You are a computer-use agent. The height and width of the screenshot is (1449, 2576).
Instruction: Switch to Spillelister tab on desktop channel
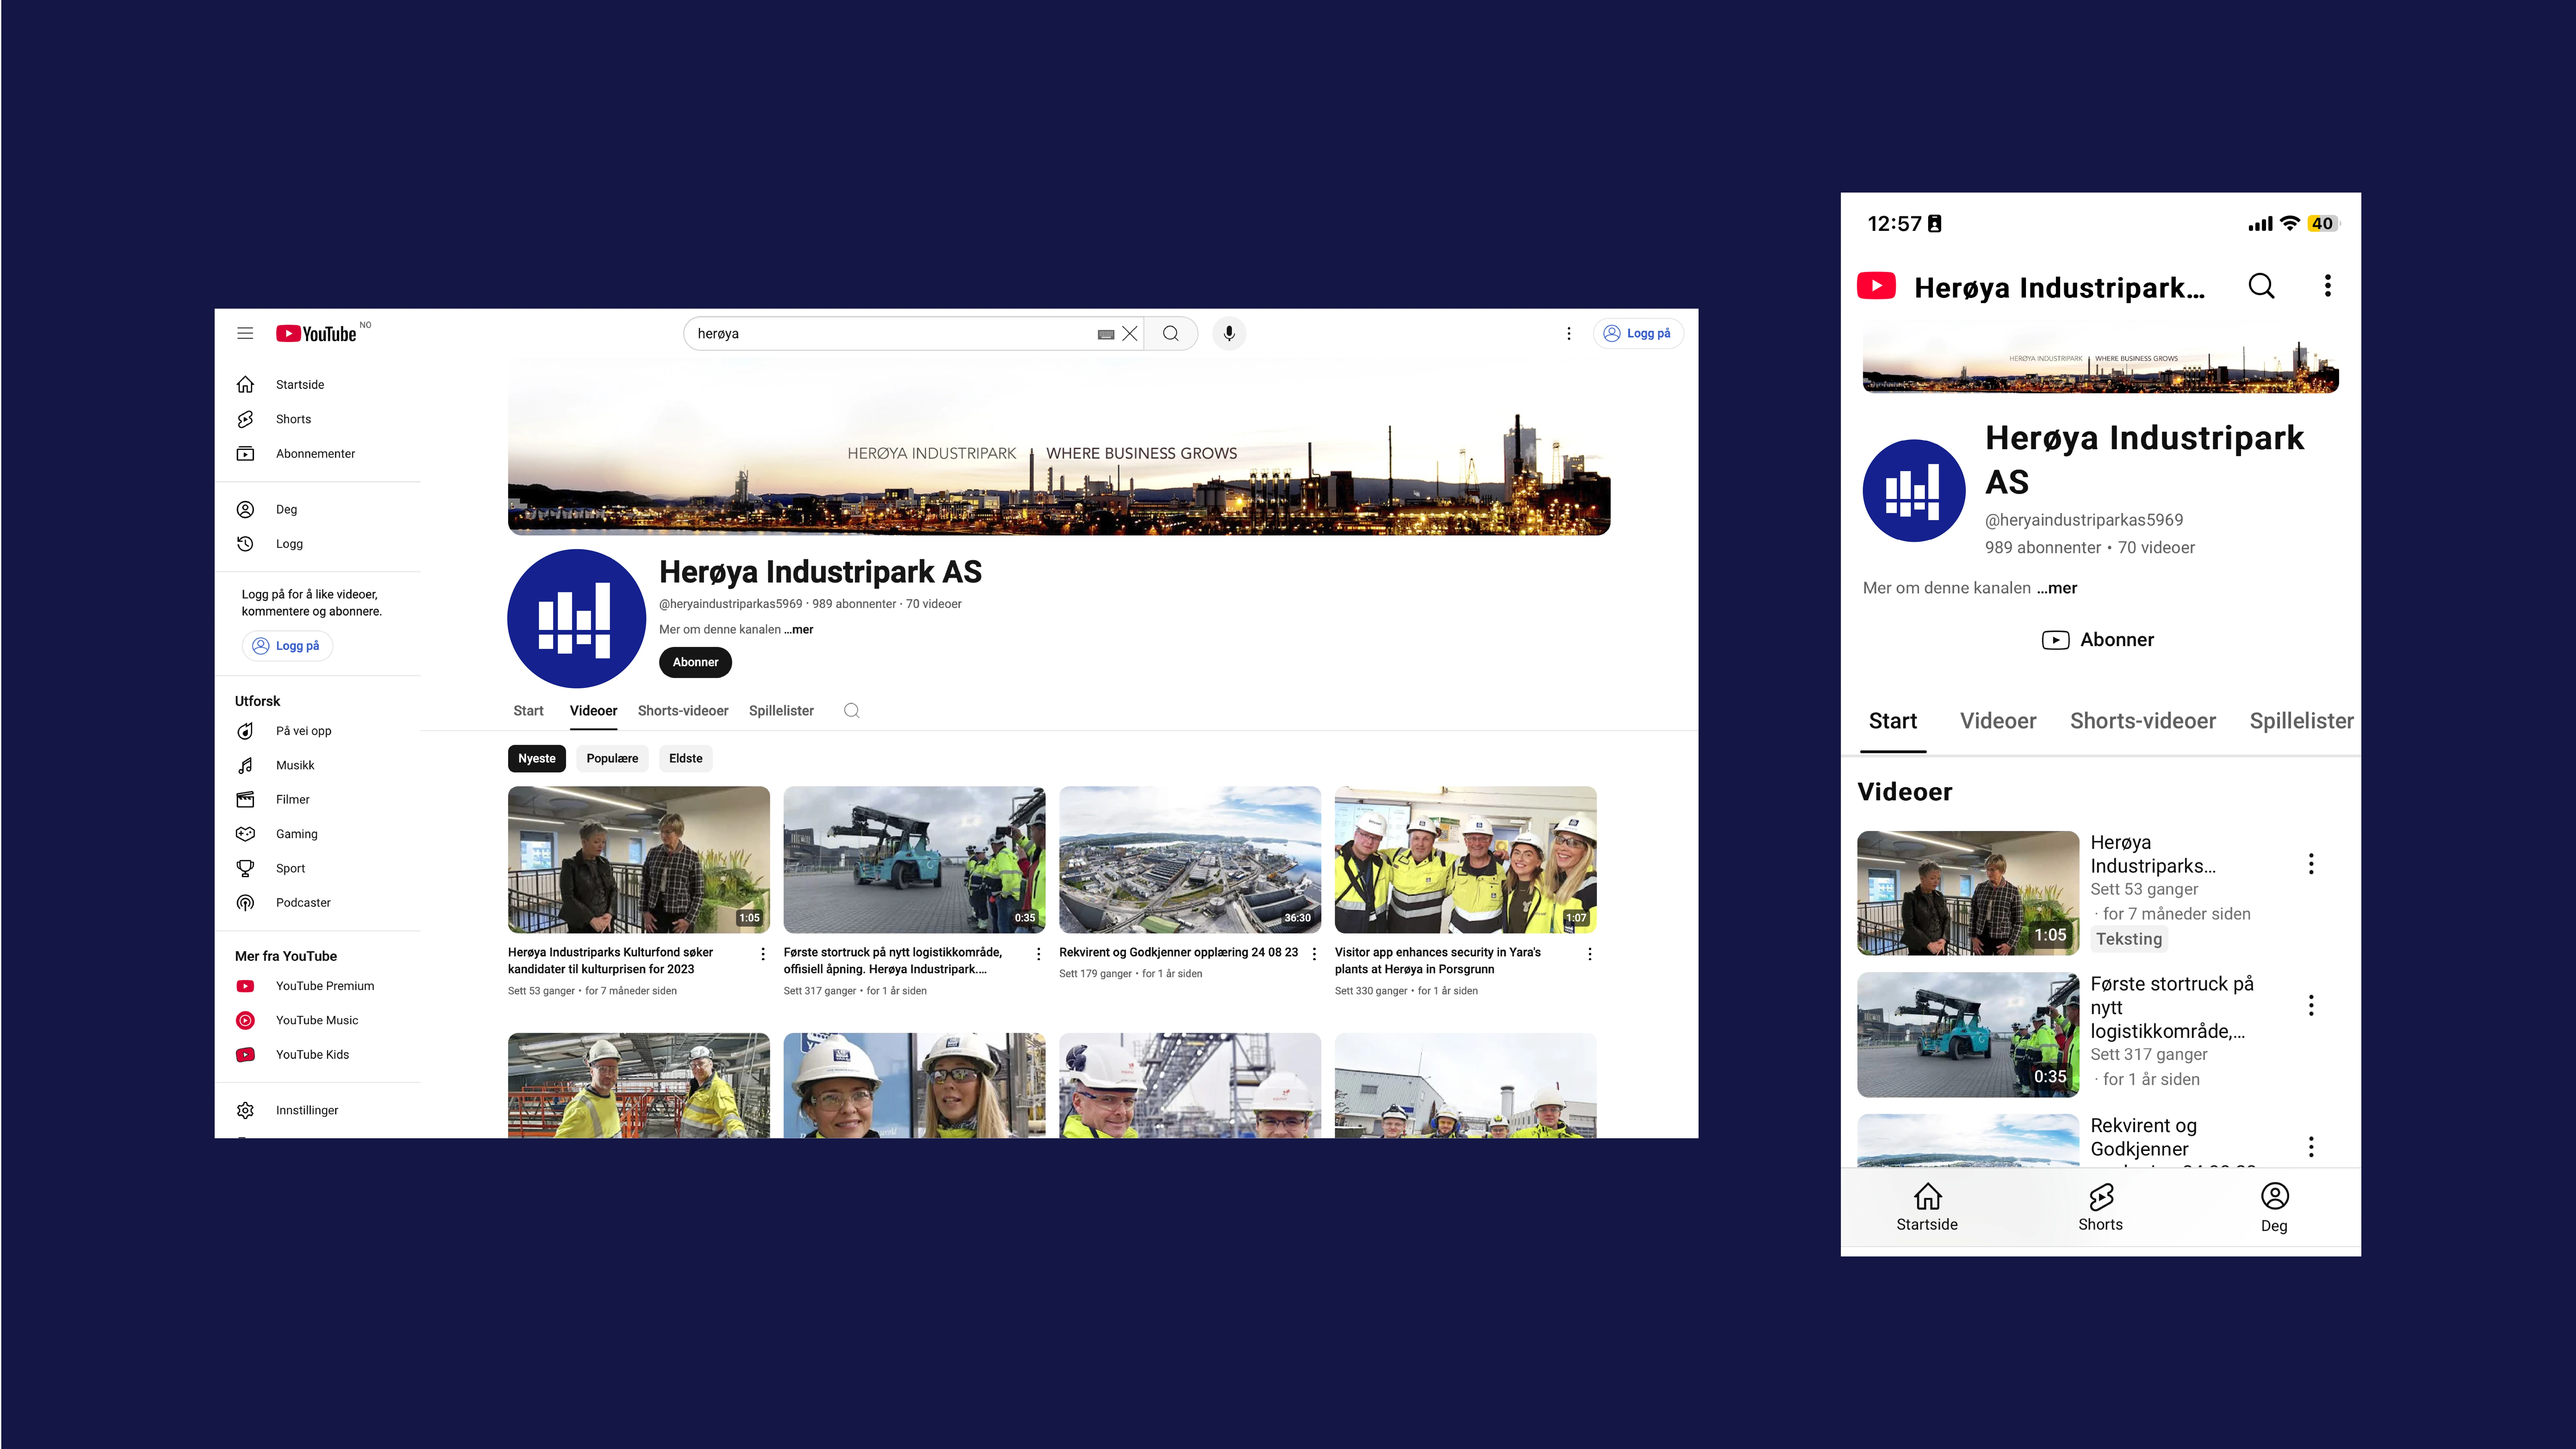(x=781, y=710)
